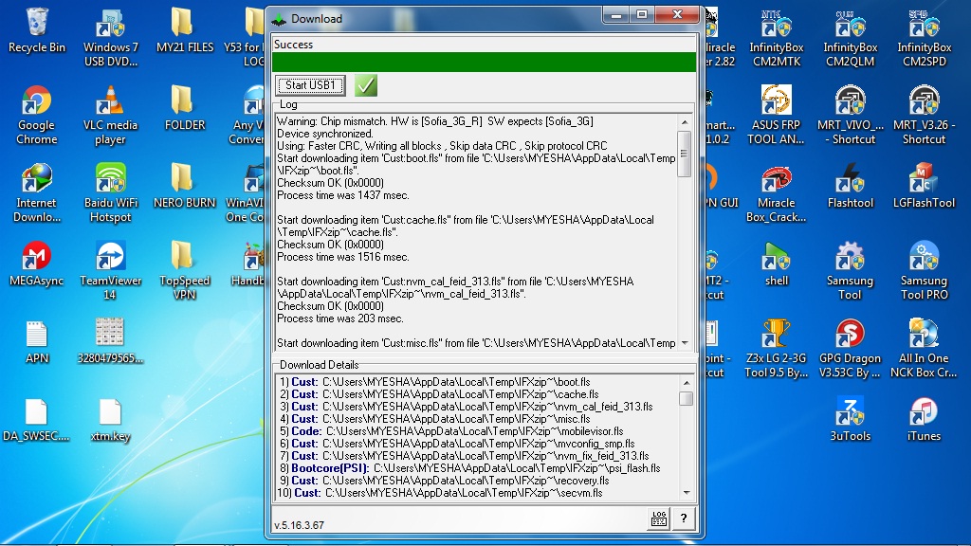This screenshot has height=546, width=971.
Task: Open the folder named FOLDER
Action: (x=185, y=109)
